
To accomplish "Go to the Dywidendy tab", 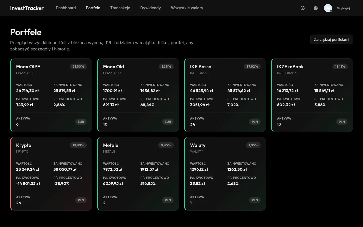I will pos(150,8).
